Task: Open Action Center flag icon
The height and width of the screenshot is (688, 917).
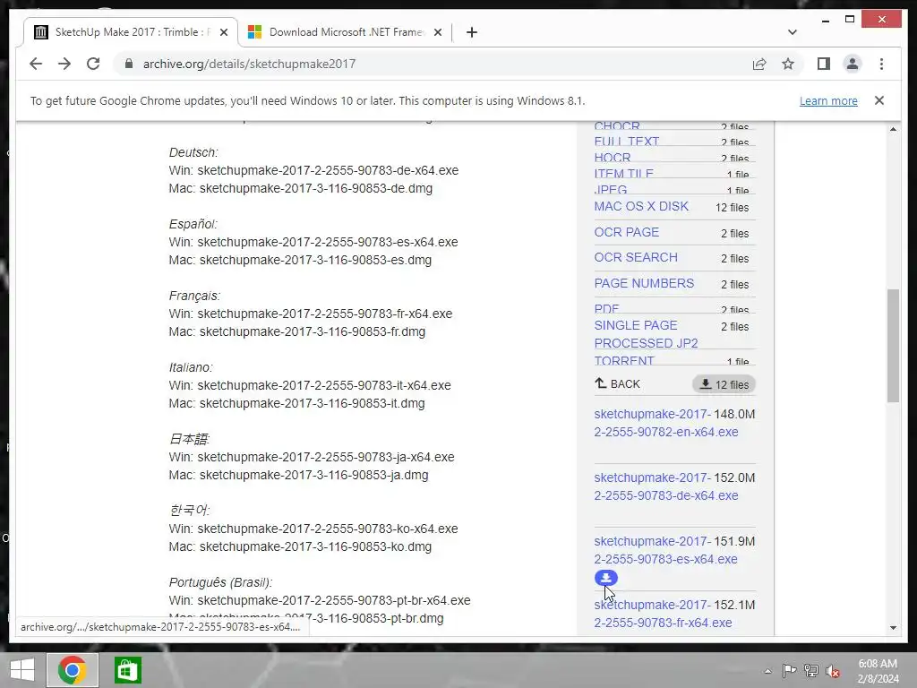Action: point(789,670)
